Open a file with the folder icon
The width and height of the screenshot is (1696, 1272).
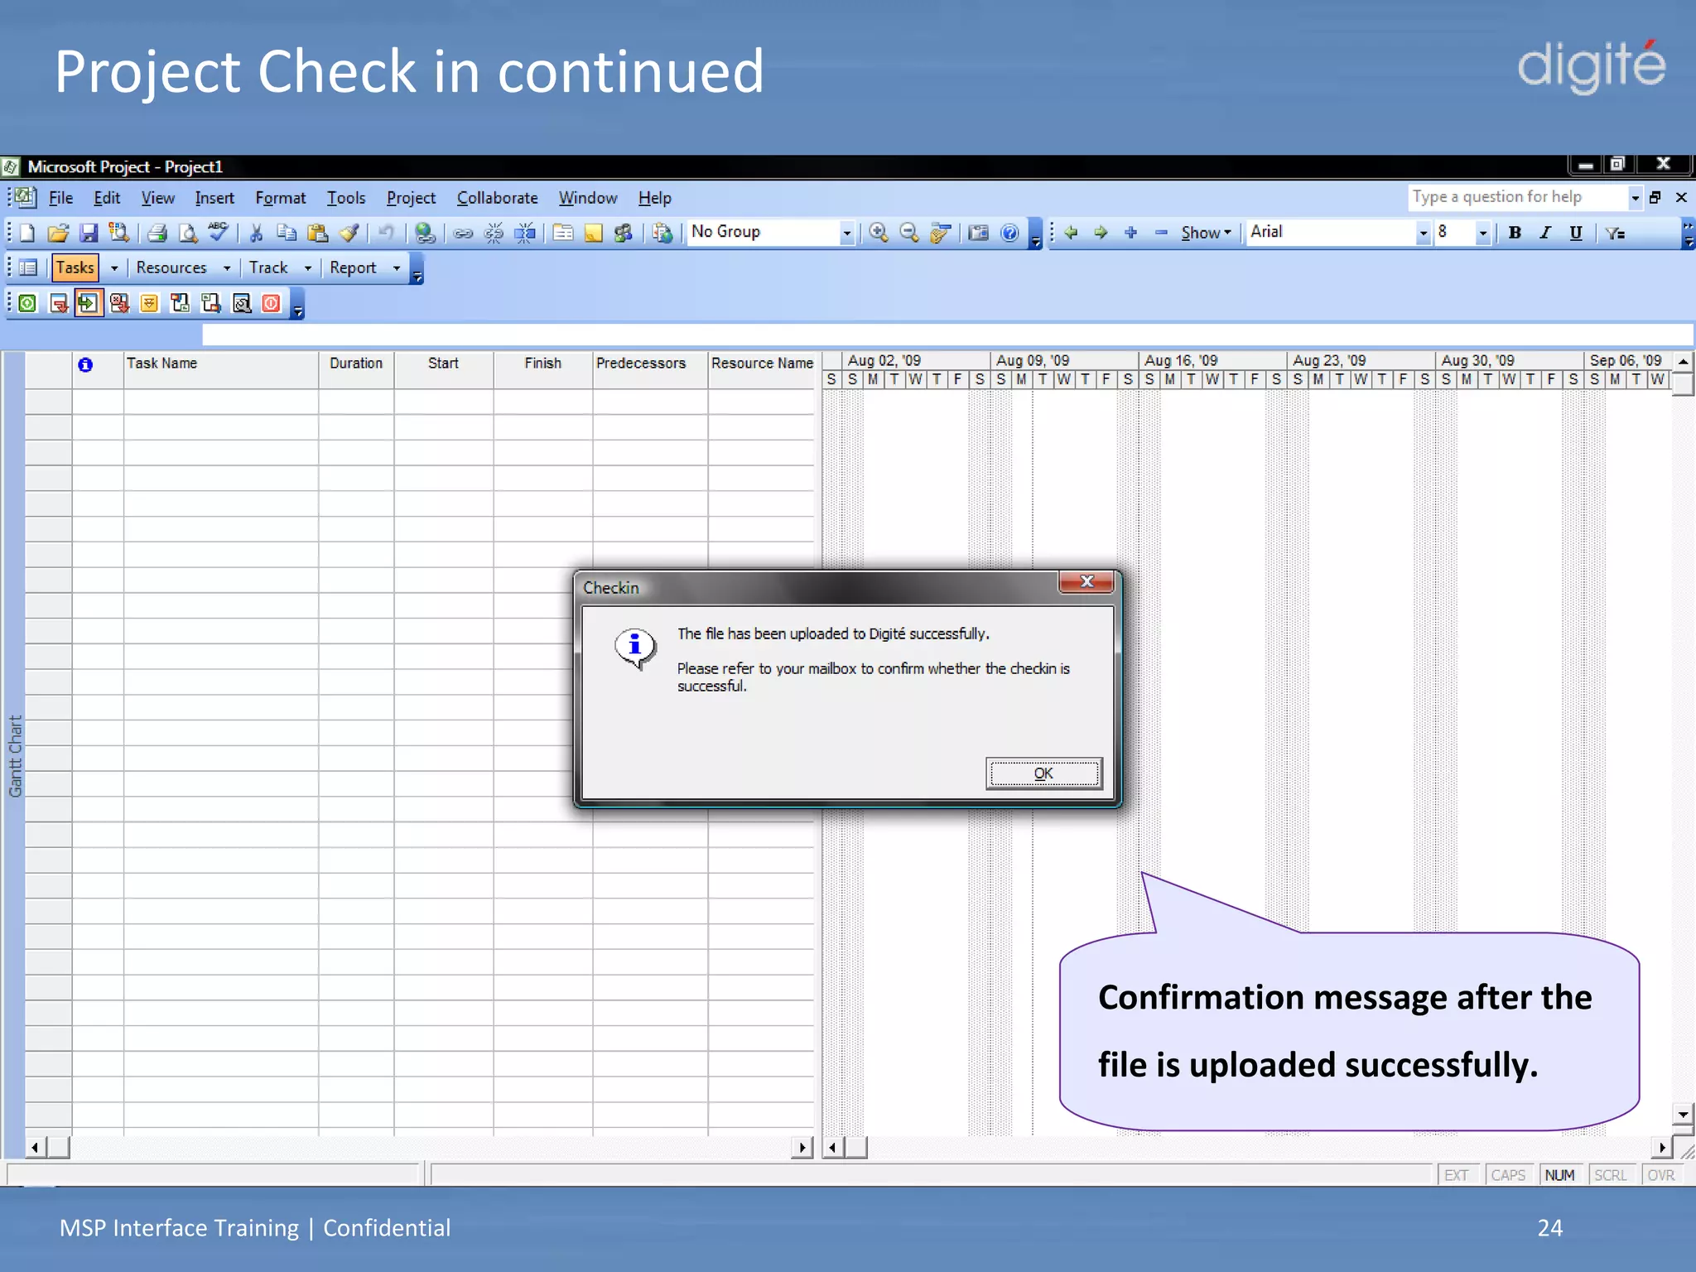(57, 233)
